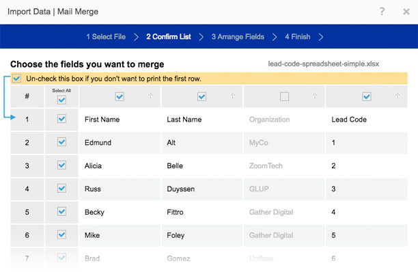The height and width of the screenshot is (272, 418).
Task: Uncheck row 2 checkbox for Edmund
Action: [61, 142]
